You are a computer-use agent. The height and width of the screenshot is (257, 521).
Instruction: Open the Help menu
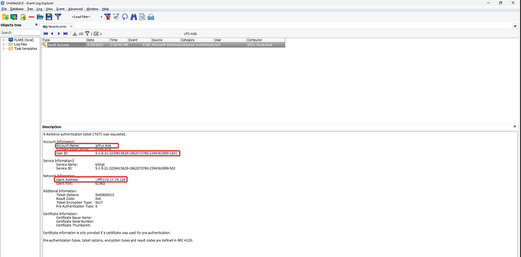tap(106, 9)
